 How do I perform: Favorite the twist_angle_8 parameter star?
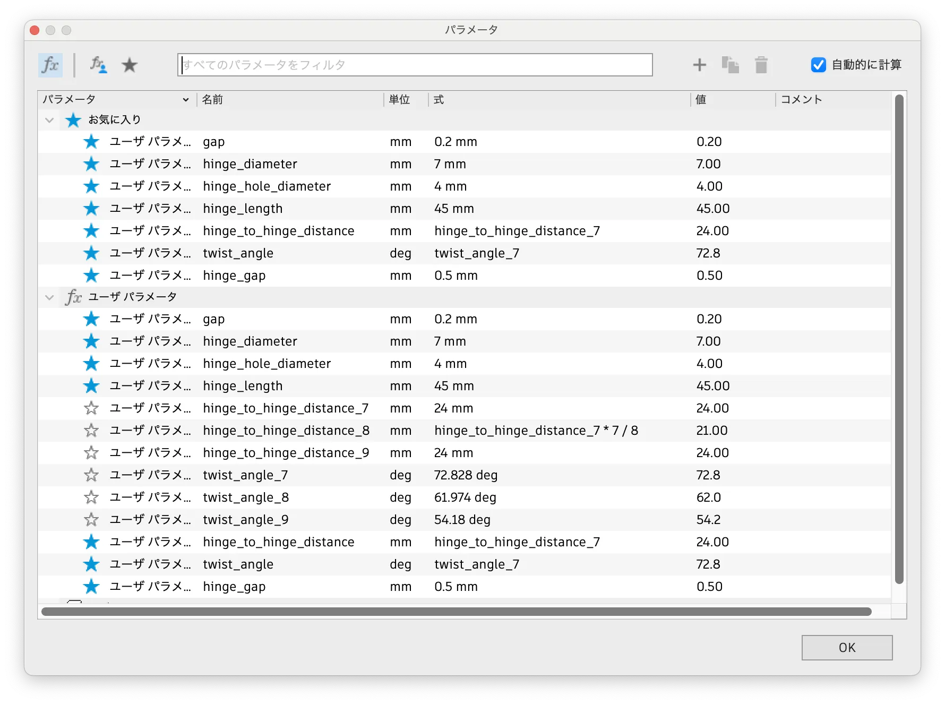91,497
